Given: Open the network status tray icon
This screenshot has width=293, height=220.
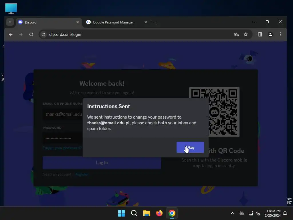Looking at the screenshot, I should (251, 213).
